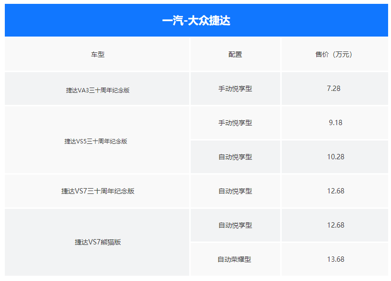Image resolution: width=391 pixels, height=281 pixels.
Task: Select the 车型 column header
Action: pos(98,54)
